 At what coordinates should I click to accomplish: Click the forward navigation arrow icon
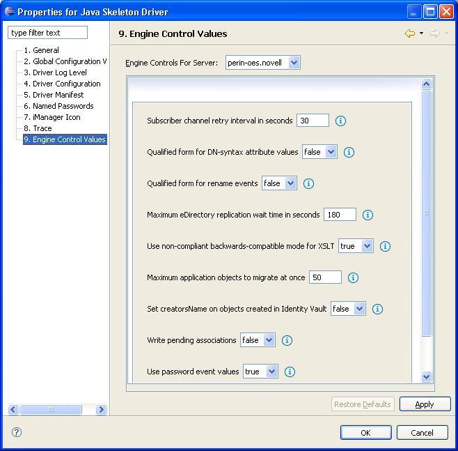coord(434,33)
